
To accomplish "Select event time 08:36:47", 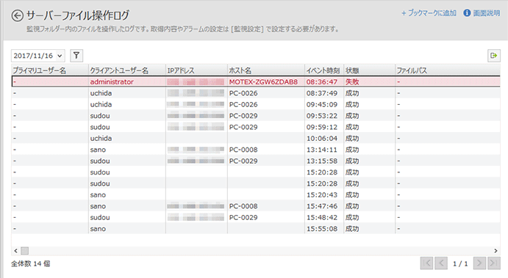I will click(322, 81).
